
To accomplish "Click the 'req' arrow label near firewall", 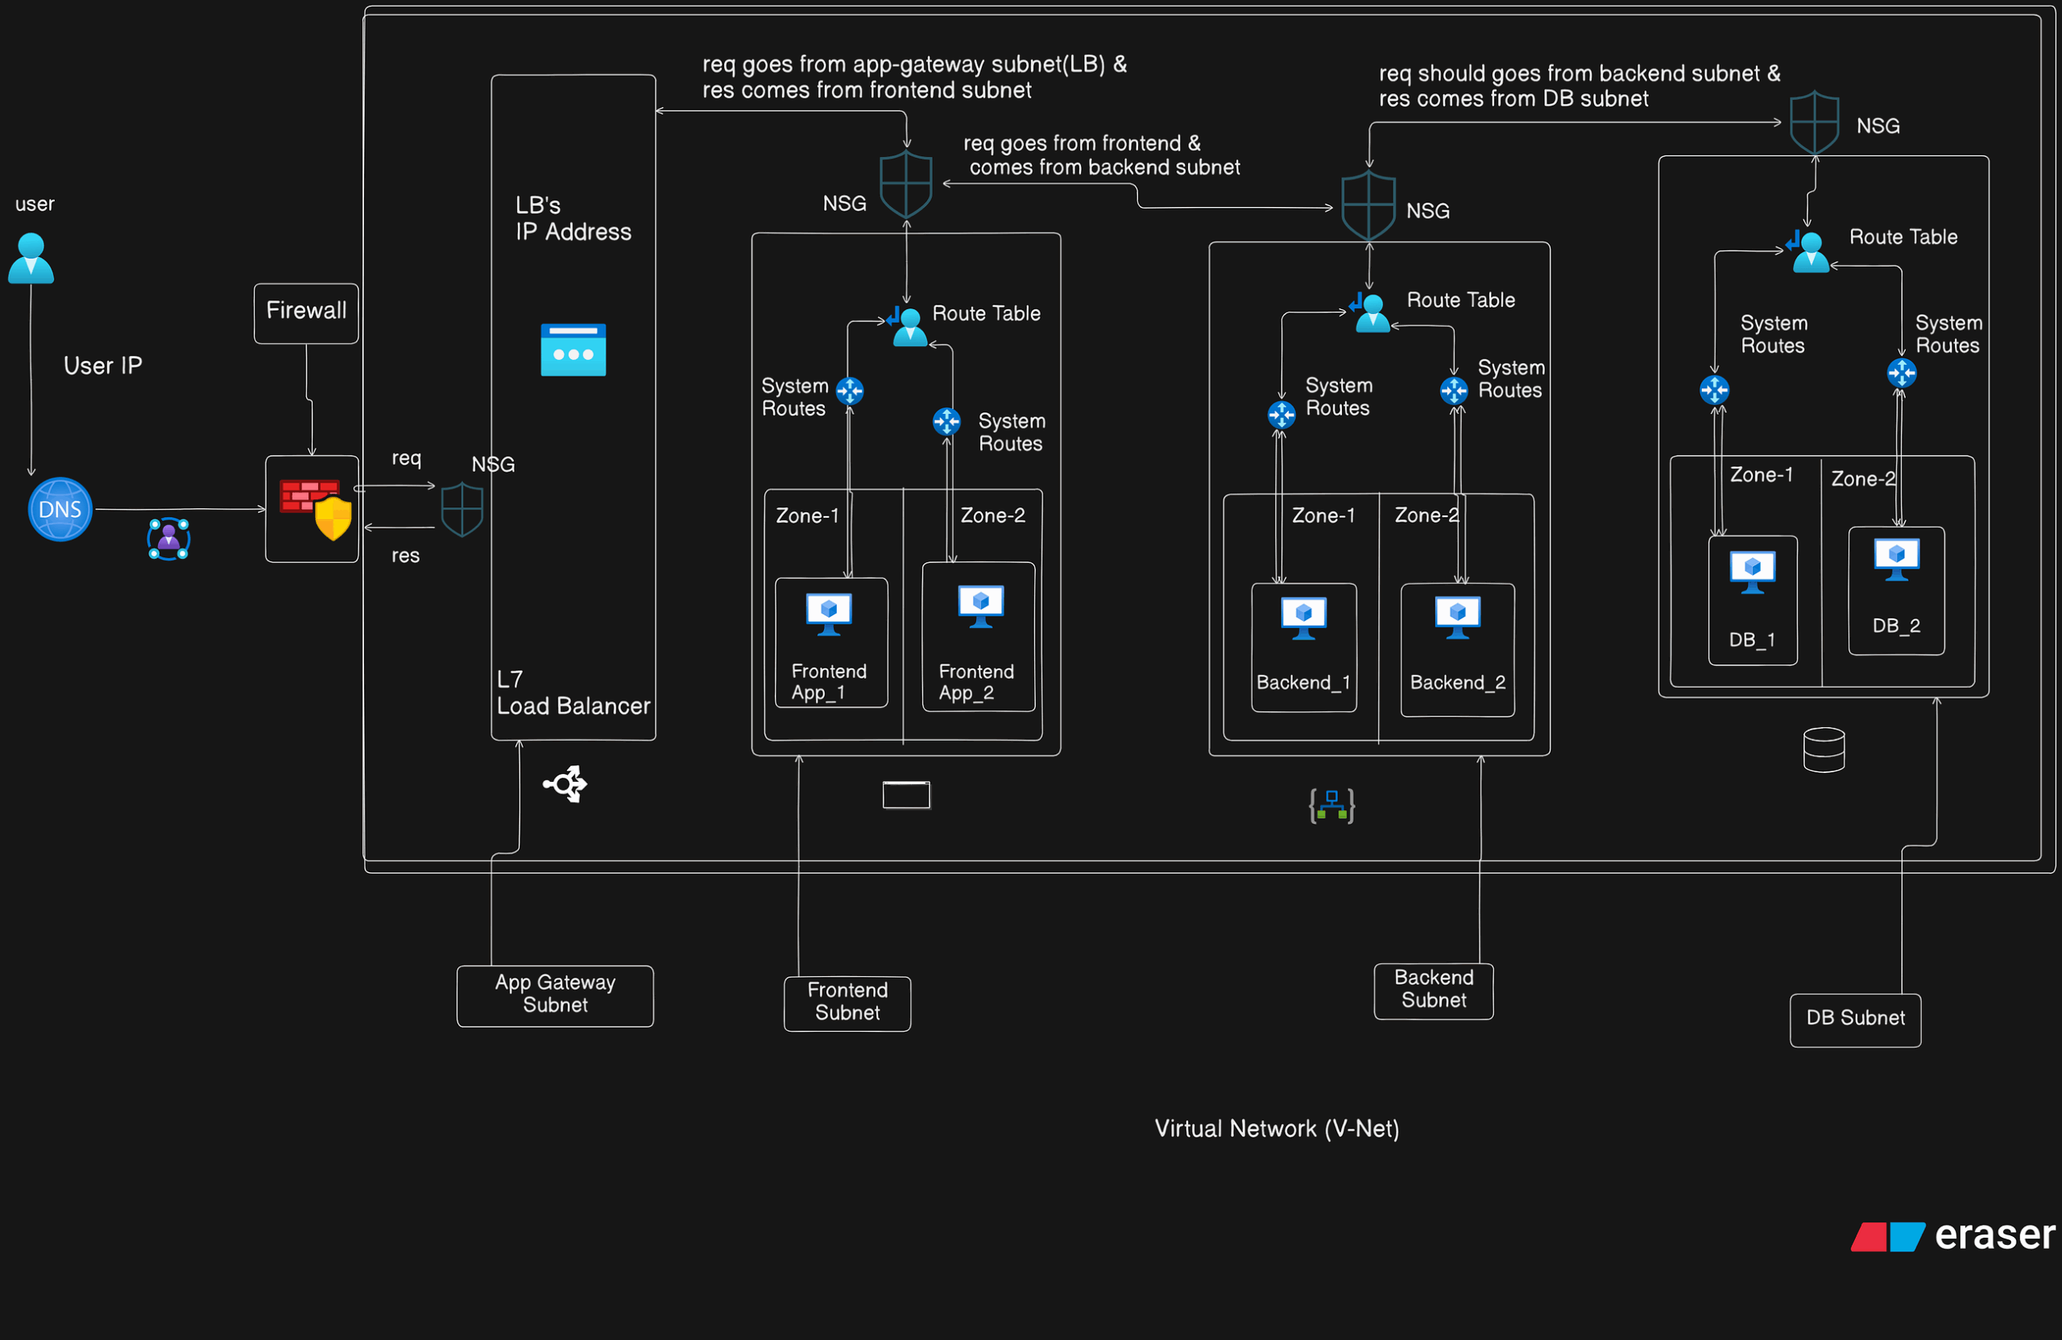I will (x=406, y=458).
